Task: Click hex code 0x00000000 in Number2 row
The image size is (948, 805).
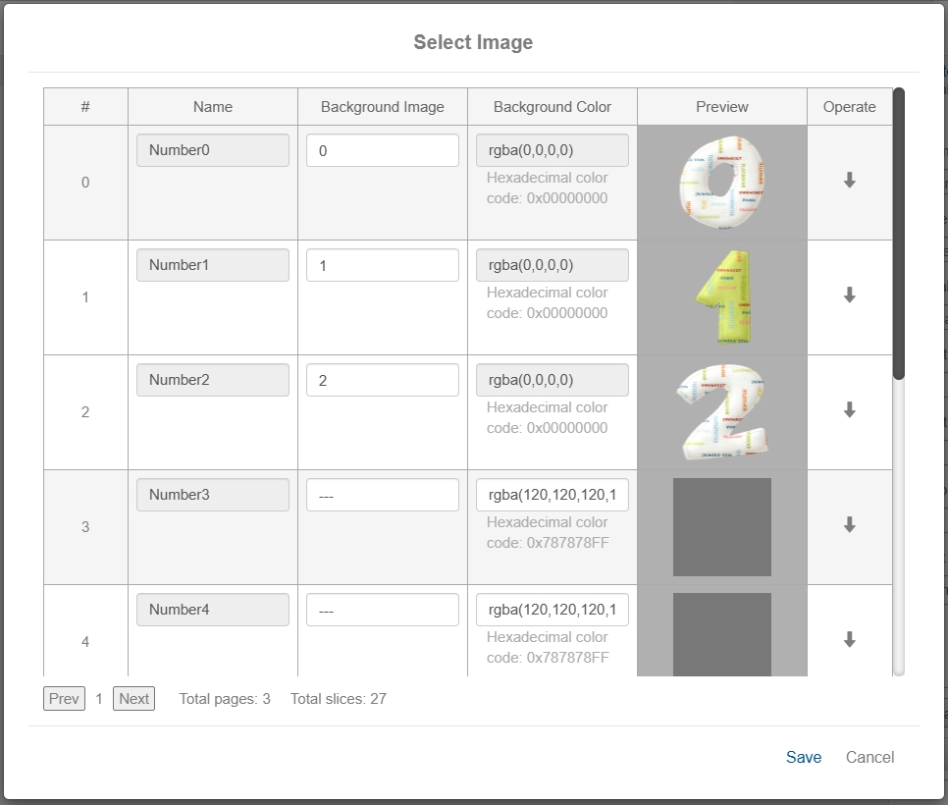Action: [x=567, y=428]
